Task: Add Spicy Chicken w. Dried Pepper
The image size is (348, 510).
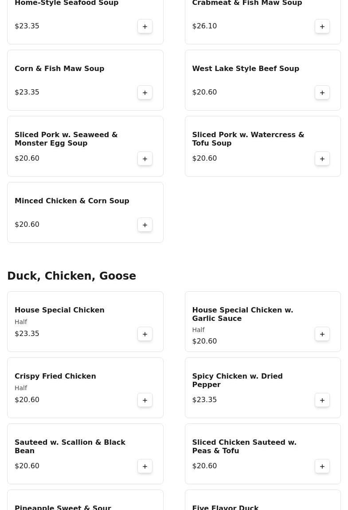Action: pyautogui.click(x=322, y=400)
